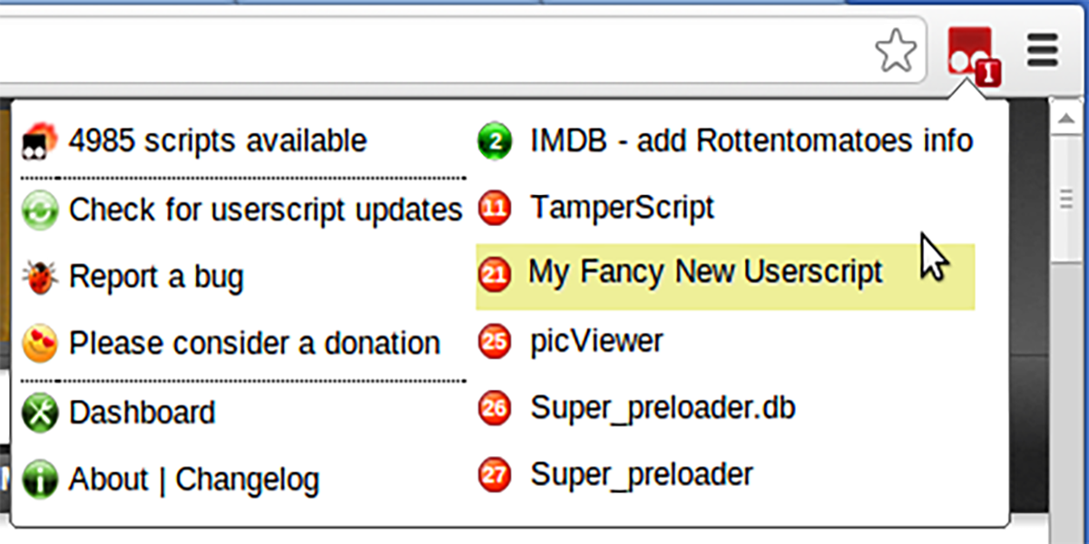The height and width of the screenshot is (544, 1089).
Task: Open the Chrome hamburger menu
Action: point(1043,50)
